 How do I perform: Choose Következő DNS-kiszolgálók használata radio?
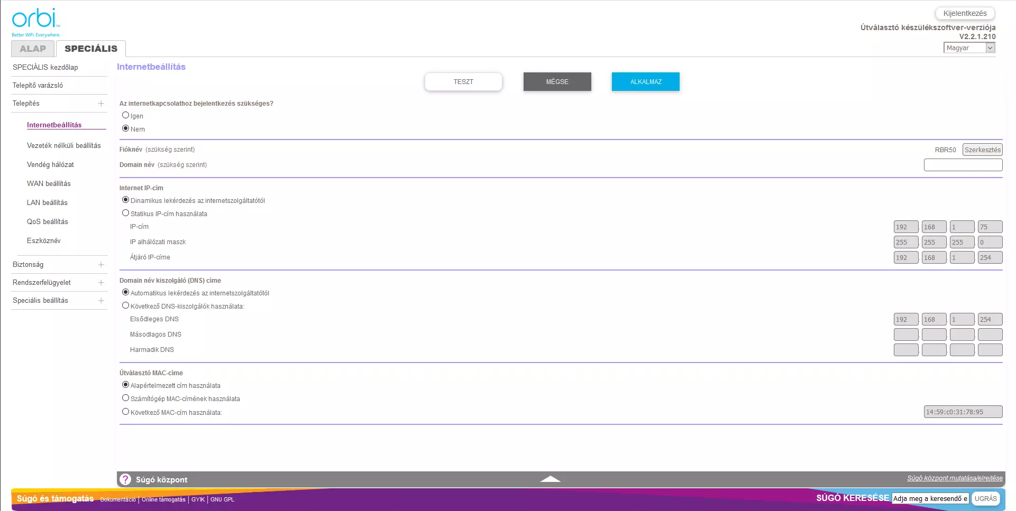click(x=126, y=305)
